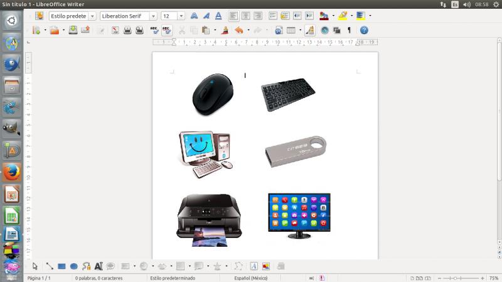Toggle automatic spell checking
The height and width of the screenshot is (282, 502).
coord(167,30)
